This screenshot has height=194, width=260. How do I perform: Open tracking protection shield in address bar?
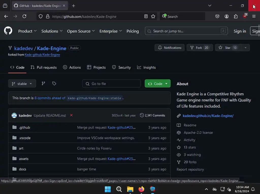tap(41, 17)
